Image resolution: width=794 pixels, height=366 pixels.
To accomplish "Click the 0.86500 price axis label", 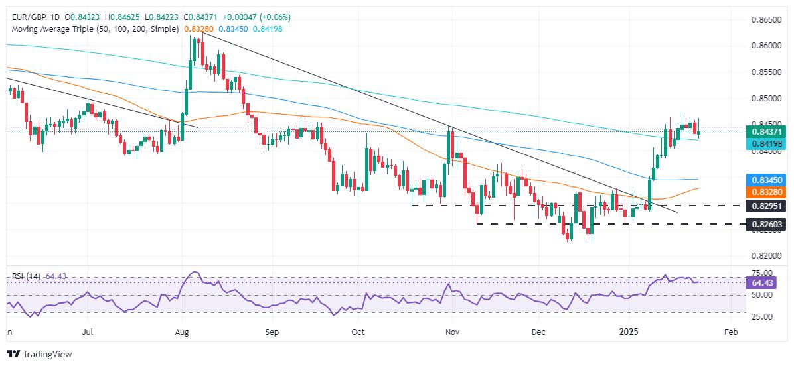I will click(765, 20).
